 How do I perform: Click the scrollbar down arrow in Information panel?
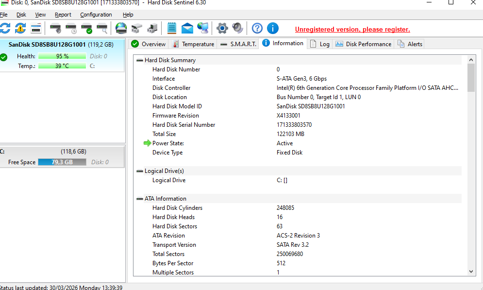(x=471, y=272)
